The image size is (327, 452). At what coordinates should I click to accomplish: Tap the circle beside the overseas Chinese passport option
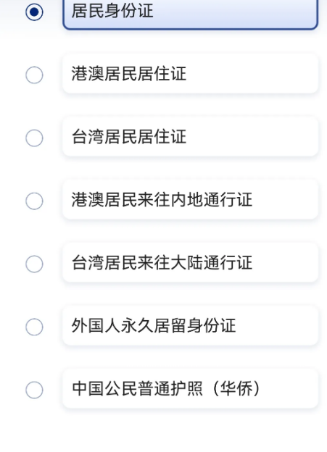(34, 390)
